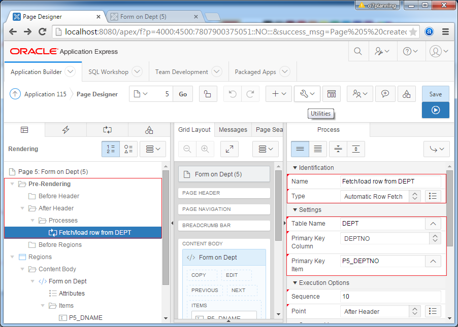The height and width of the screenshot is (327, 458).
Task: Click the browser forward arrow
Action: pos(27,31)
